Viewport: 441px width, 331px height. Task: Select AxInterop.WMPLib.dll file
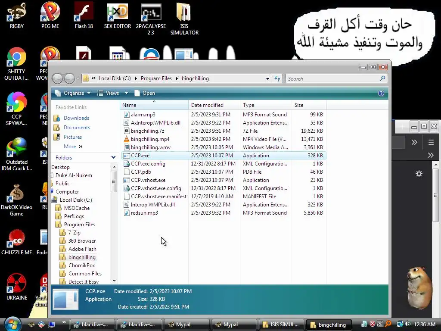(155, 123)
